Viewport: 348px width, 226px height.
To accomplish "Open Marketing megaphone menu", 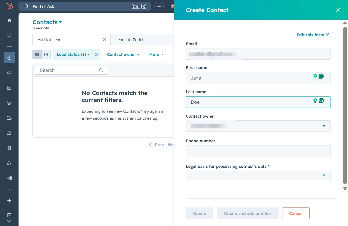I will point(9,73).
